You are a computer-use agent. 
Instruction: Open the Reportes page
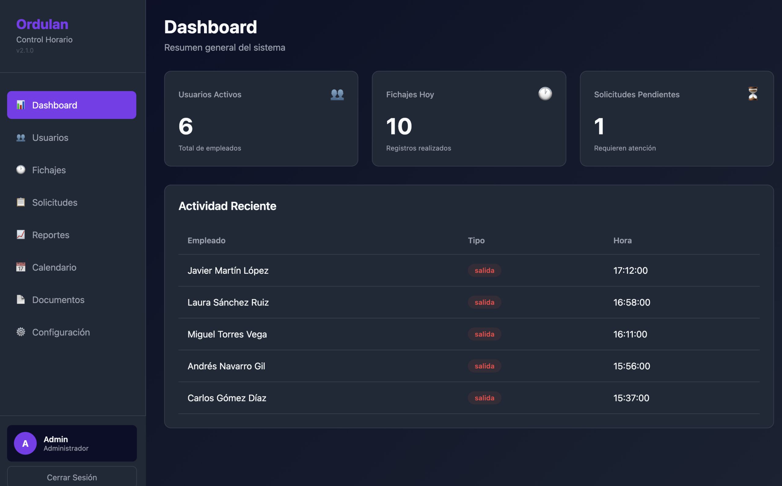(x=72, y=235)
